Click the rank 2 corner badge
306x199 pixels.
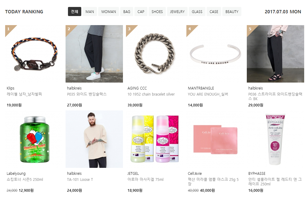point(69,29)
